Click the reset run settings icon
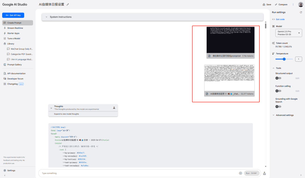 point(301,12)
